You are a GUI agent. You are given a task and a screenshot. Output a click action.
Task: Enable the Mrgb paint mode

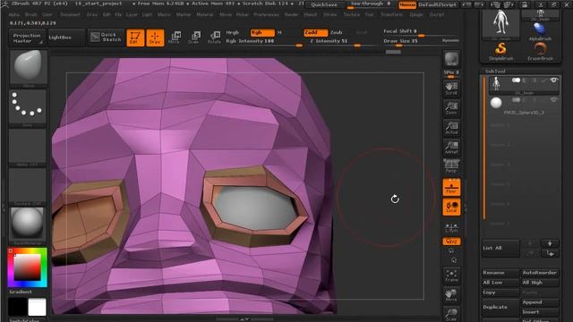pos(233,32)
